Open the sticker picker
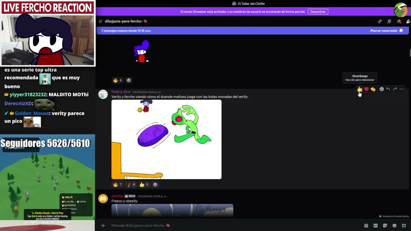The width and height of the screenshot is (411, 231). (385, 226)
